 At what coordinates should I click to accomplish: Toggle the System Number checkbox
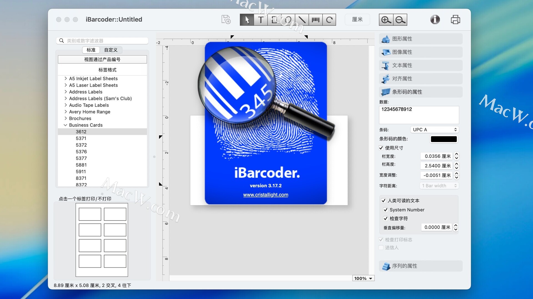click(x=386, y=210)
